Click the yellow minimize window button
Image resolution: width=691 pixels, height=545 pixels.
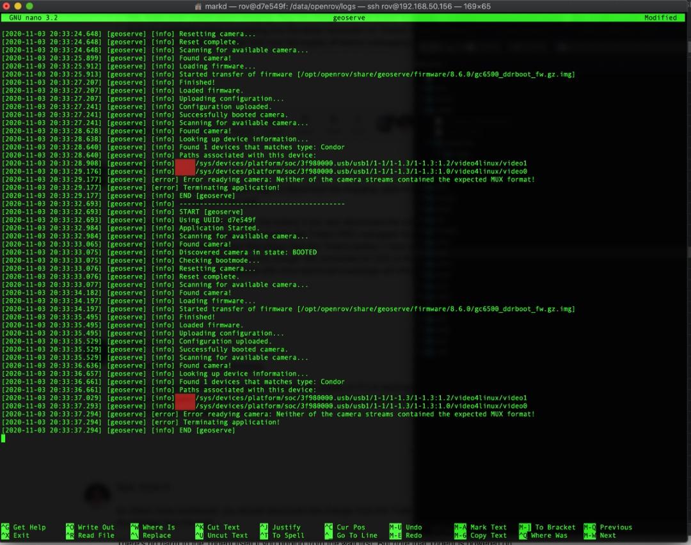tap(19, 6)
